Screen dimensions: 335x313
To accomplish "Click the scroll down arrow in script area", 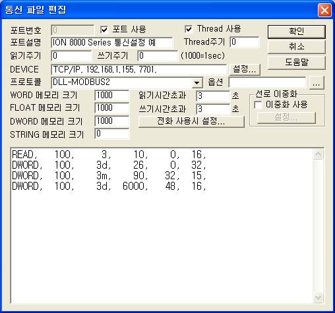I will tap(318, 298).
